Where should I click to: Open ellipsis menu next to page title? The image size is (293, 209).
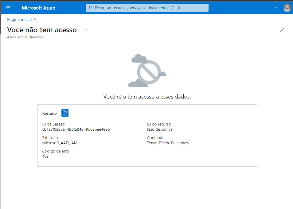coord(87,30)
